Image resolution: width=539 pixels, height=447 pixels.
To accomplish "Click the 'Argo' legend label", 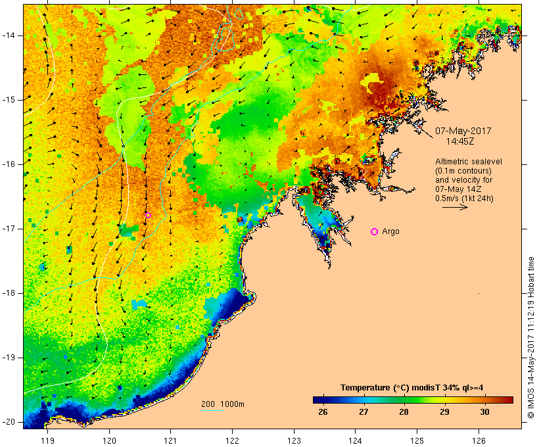I will pos(391,231).
